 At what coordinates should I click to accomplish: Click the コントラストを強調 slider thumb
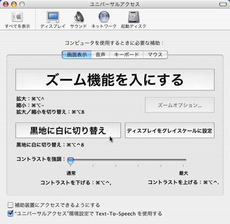click(x=71, y=161)
